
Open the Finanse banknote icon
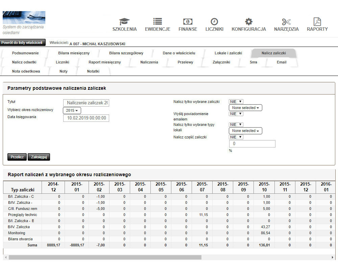click(x=188, y=22)
